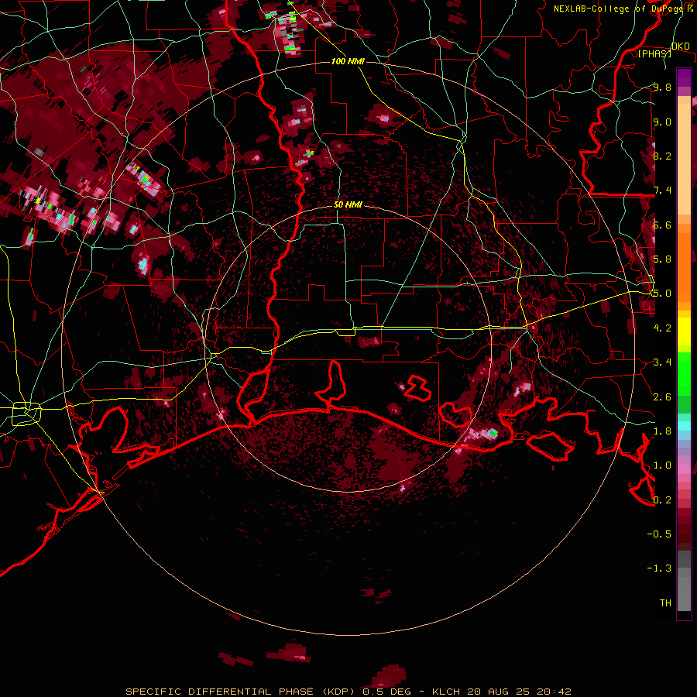Click the 1.0 value on the scale
This screenshot has height=697, width=697.
point(662,465)
